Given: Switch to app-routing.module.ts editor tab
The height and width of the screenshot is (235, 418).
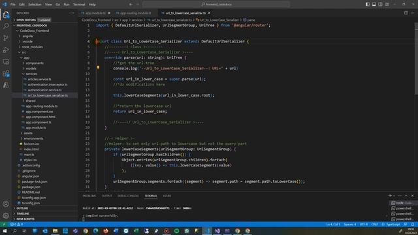Looking at the screenshot, I should click(135, 13).
